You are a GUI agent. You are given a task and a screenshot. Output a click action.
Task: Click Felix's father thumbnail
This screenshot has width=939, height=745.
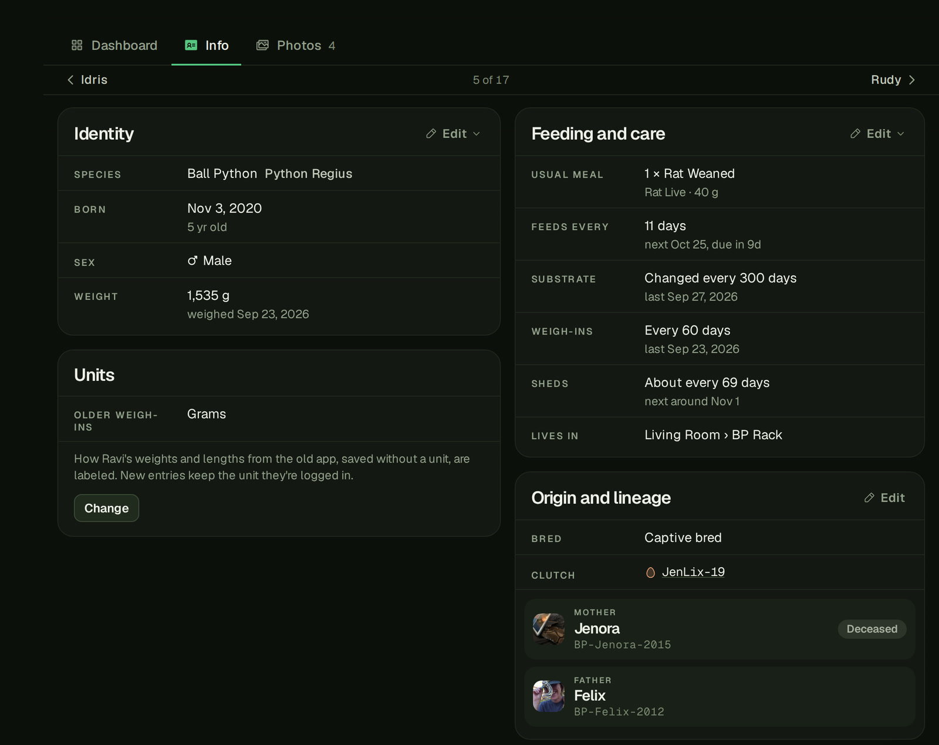549,696
